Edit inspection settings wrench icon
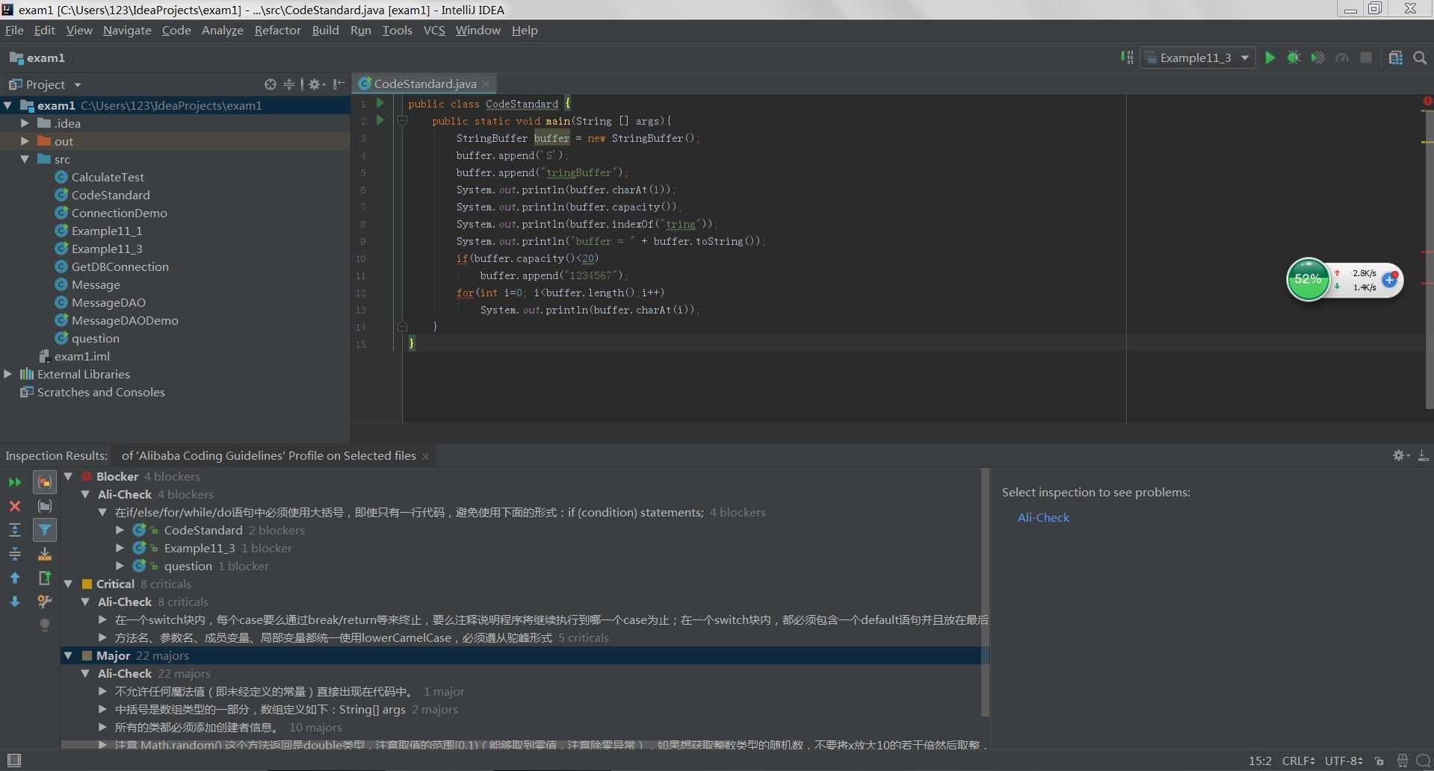Viewport: 1434px width, 771px height. [x=45, y=602]
